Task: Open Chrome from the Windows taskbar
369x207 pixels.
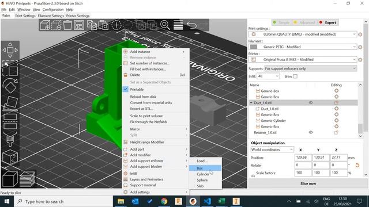Action: click(164, 201)
